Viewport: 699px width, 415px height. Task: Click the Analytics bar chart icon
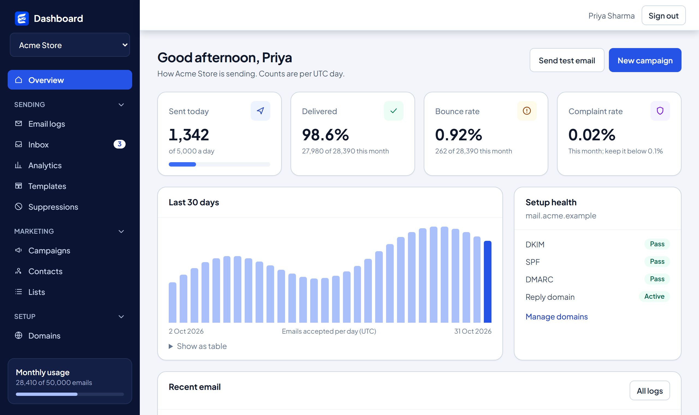[x=19, y=165]
